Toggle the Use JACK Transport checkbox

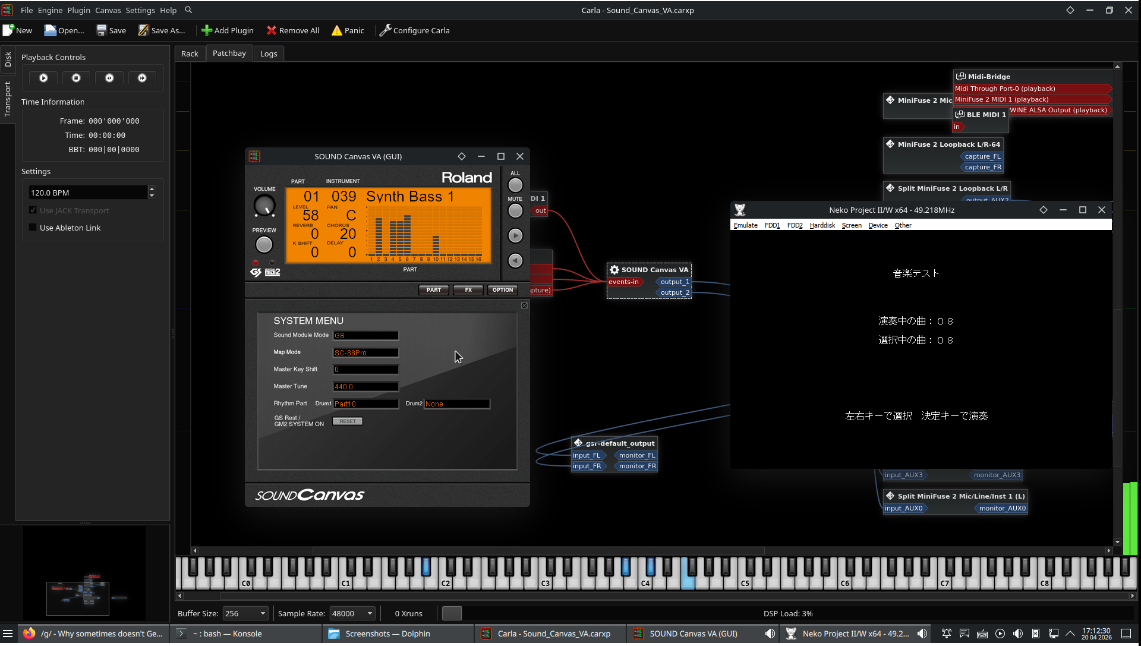click(33, 210)
